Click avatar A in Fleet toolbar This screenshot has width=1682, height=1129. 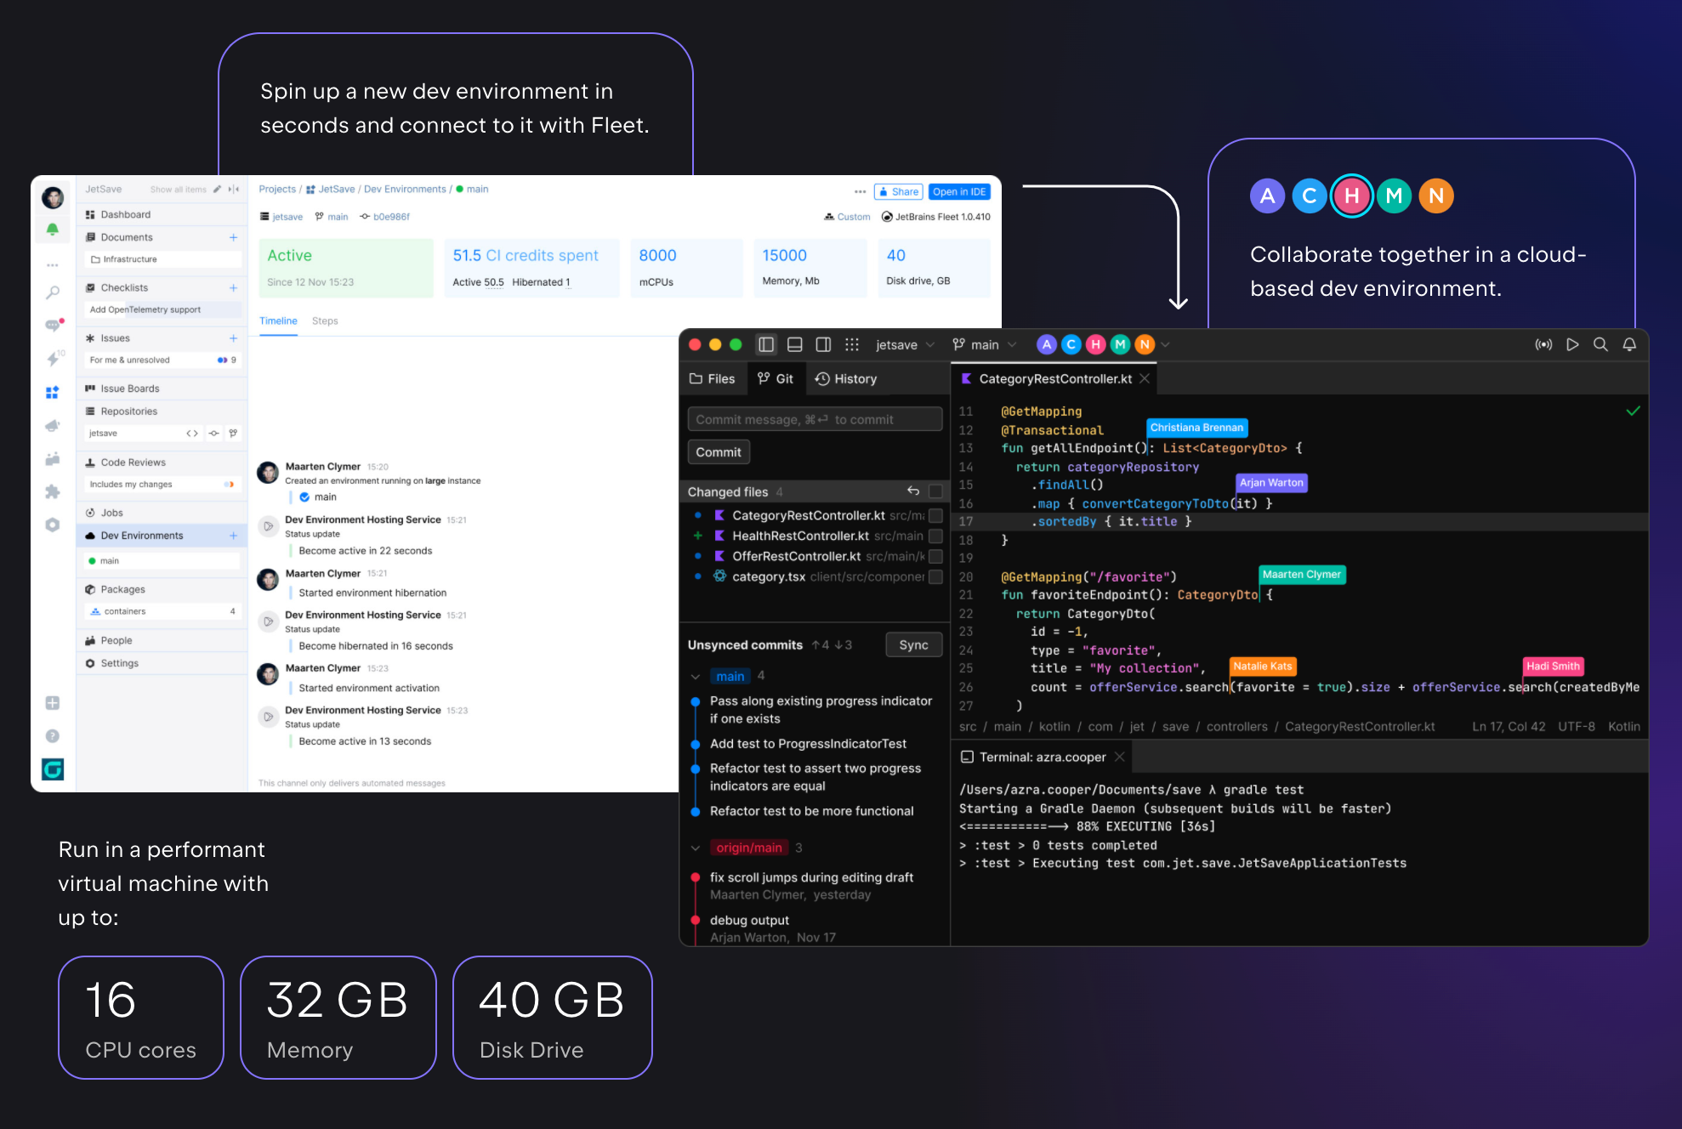[1047, 344]
